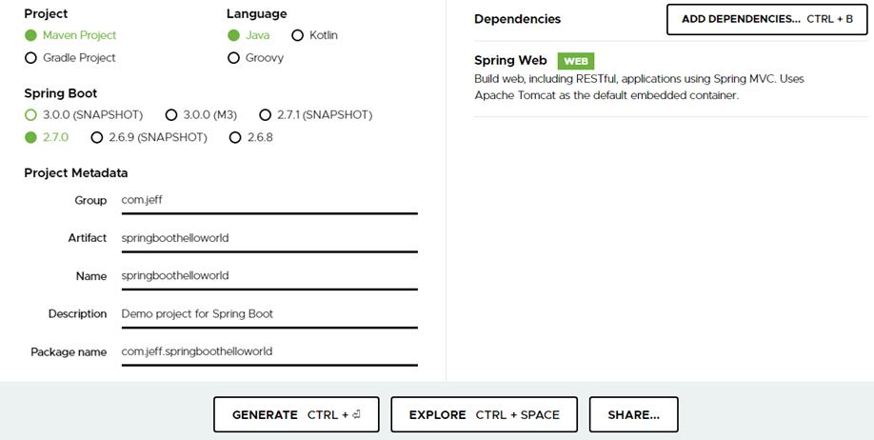Pick Spring Boot version 2.6.8

pyautogui.click(x=235, y=137)
